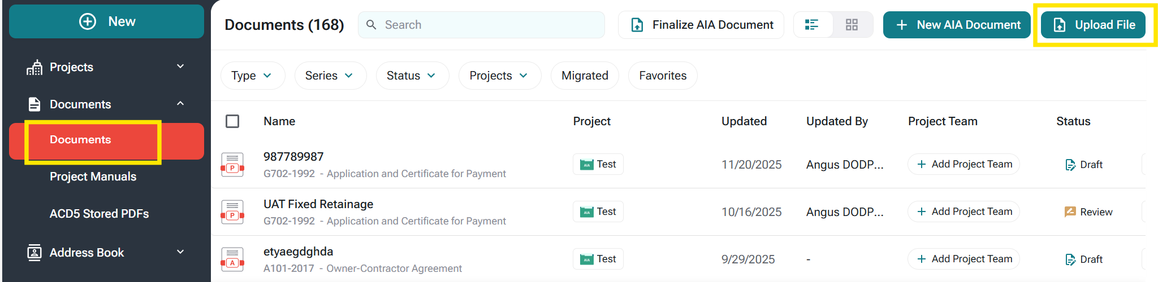Toggle the Favorites filter chip
1158x282 pixels.
point(663,76)
